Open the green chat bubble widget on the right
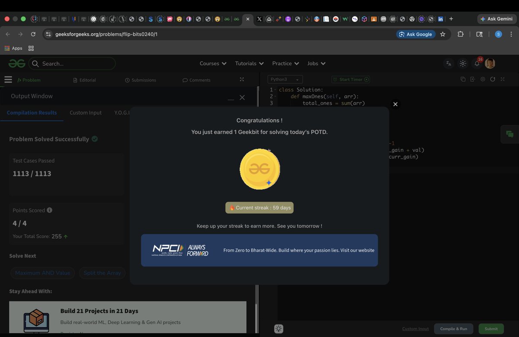Image resolution: width=519 pixels, height=337 pixels. pos(510,134)
